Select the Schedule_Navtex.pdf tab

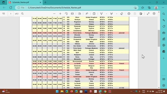(25, 2)
